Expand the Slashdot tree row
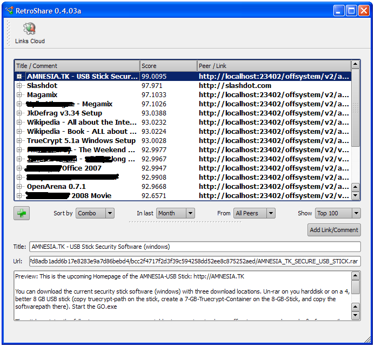The width and height of the screenshot is (375, 347). 19,85
